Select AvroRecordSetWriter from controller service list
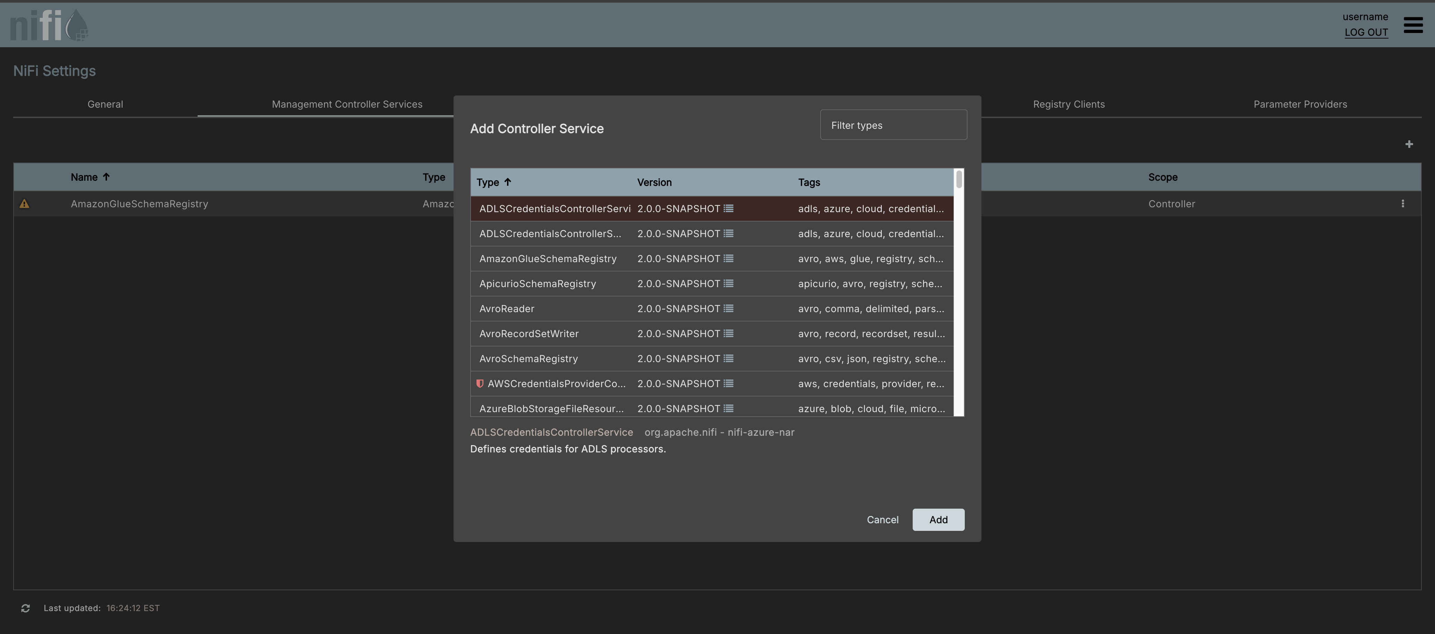The height and width of the screenshot is (634, 1435). (x=528, y=333)
